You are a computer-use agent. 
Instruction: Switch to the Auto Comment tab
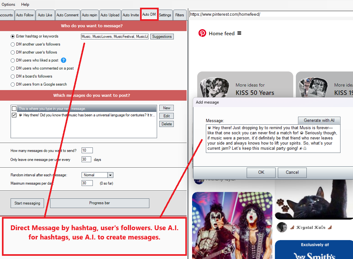[67, 15]
